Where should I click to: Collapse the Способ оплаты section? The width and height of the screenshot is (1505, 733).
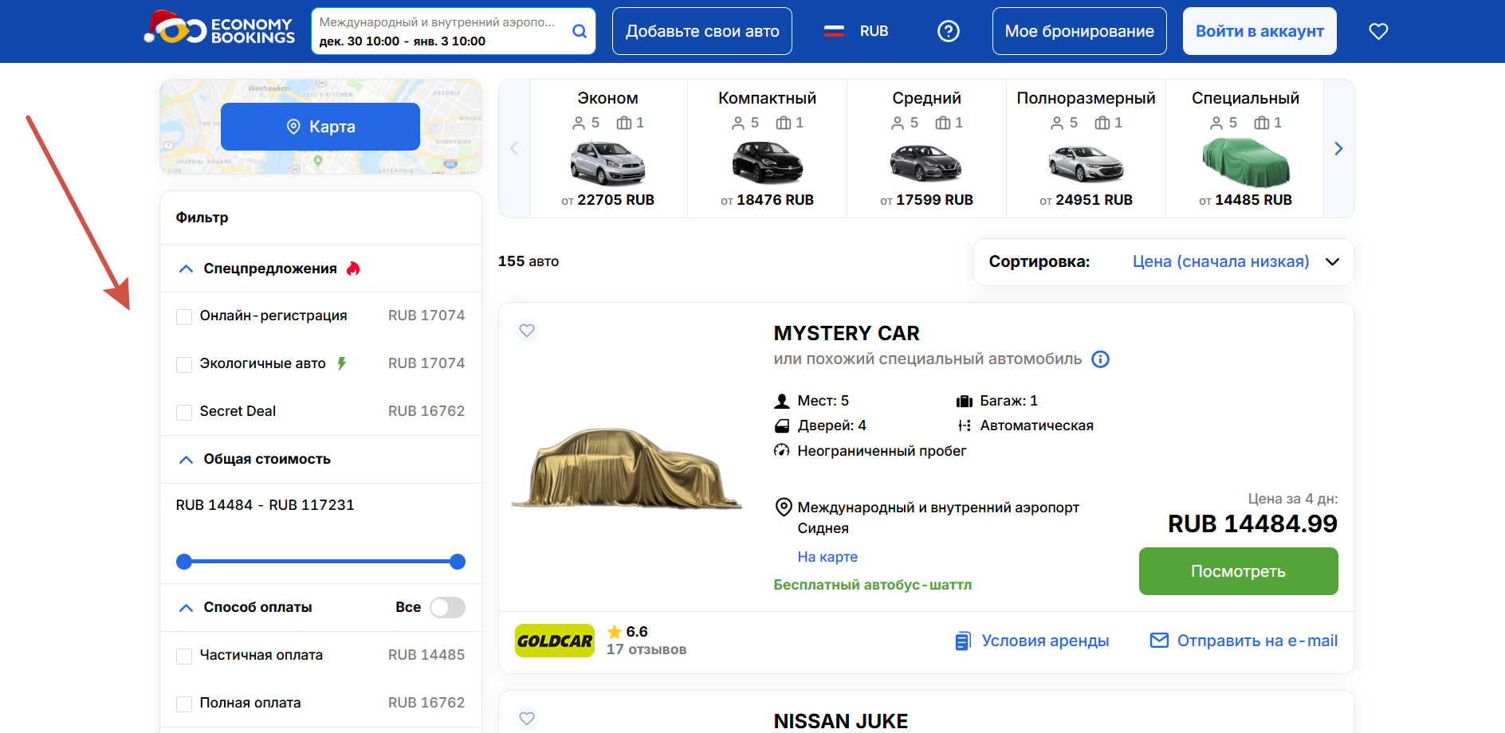point(186,607)
